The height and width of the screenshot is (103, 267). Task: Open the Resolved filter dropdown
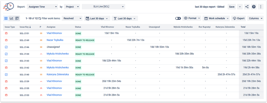tap(72, 18)
